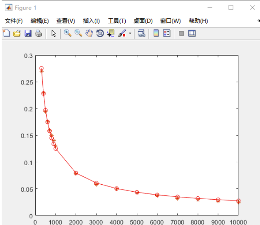Insert a colorbar using the toolbar icon
Screen dimensions: 260x225
point(156,33)
